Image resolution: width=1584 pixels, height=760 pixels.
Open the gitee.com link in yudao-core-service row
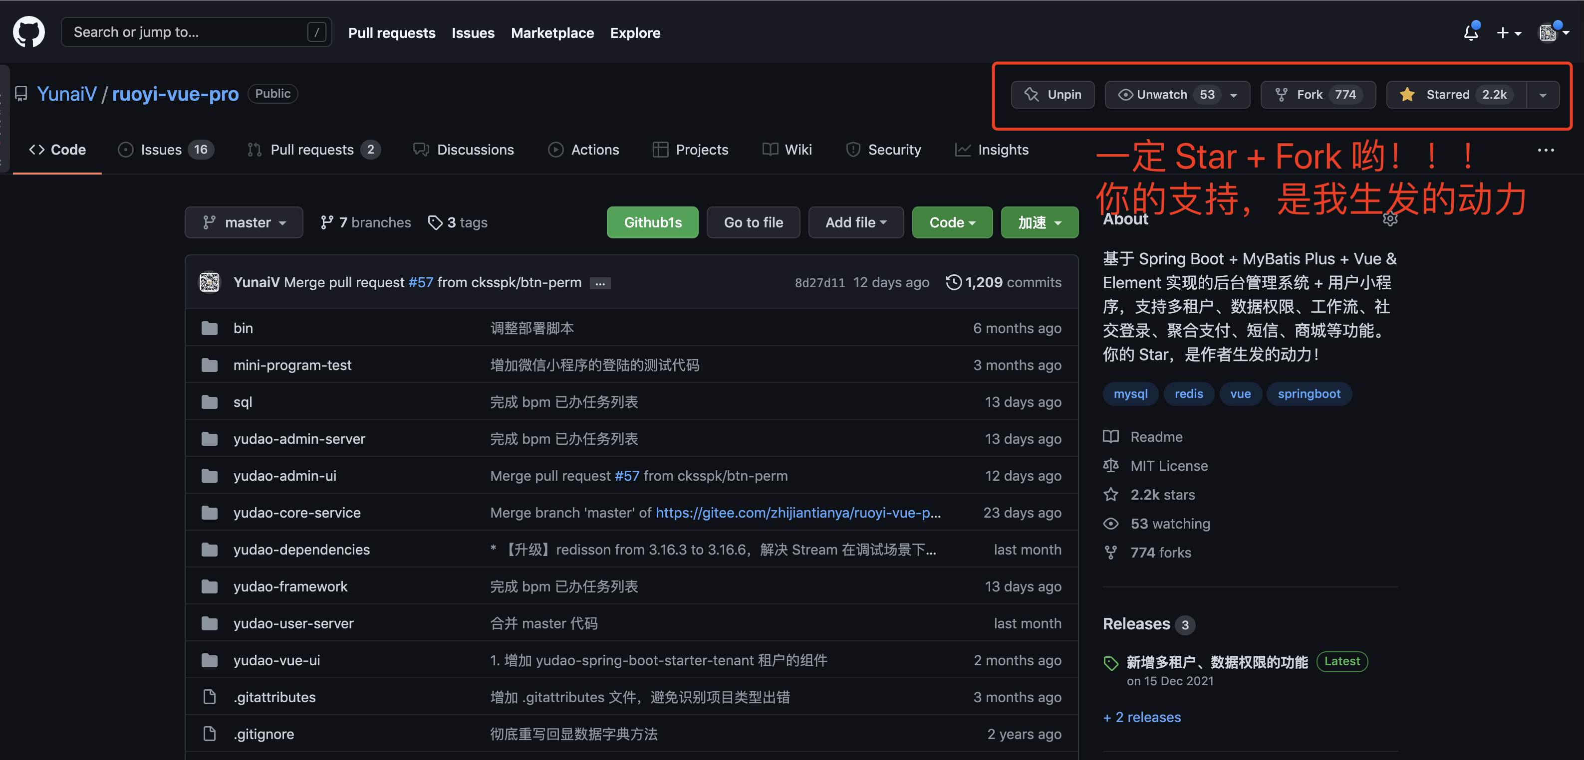[x=798, y=512]
